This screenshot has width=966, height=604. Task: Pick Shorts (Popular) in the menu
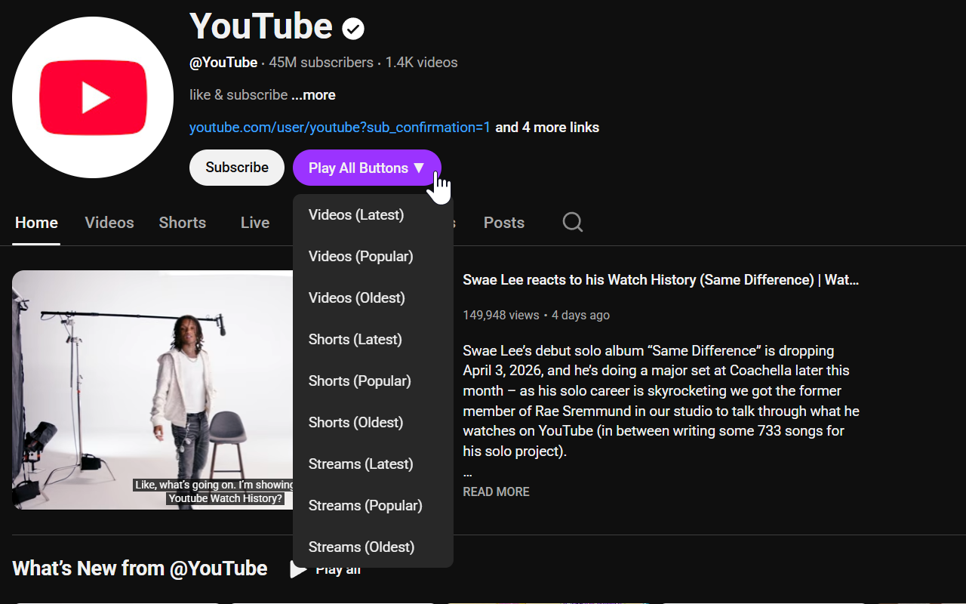tap(373, 381)
